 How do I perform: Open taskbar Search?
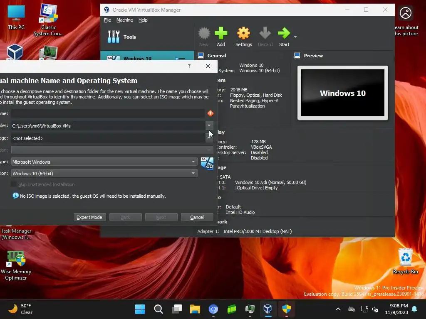pos(158,309)
